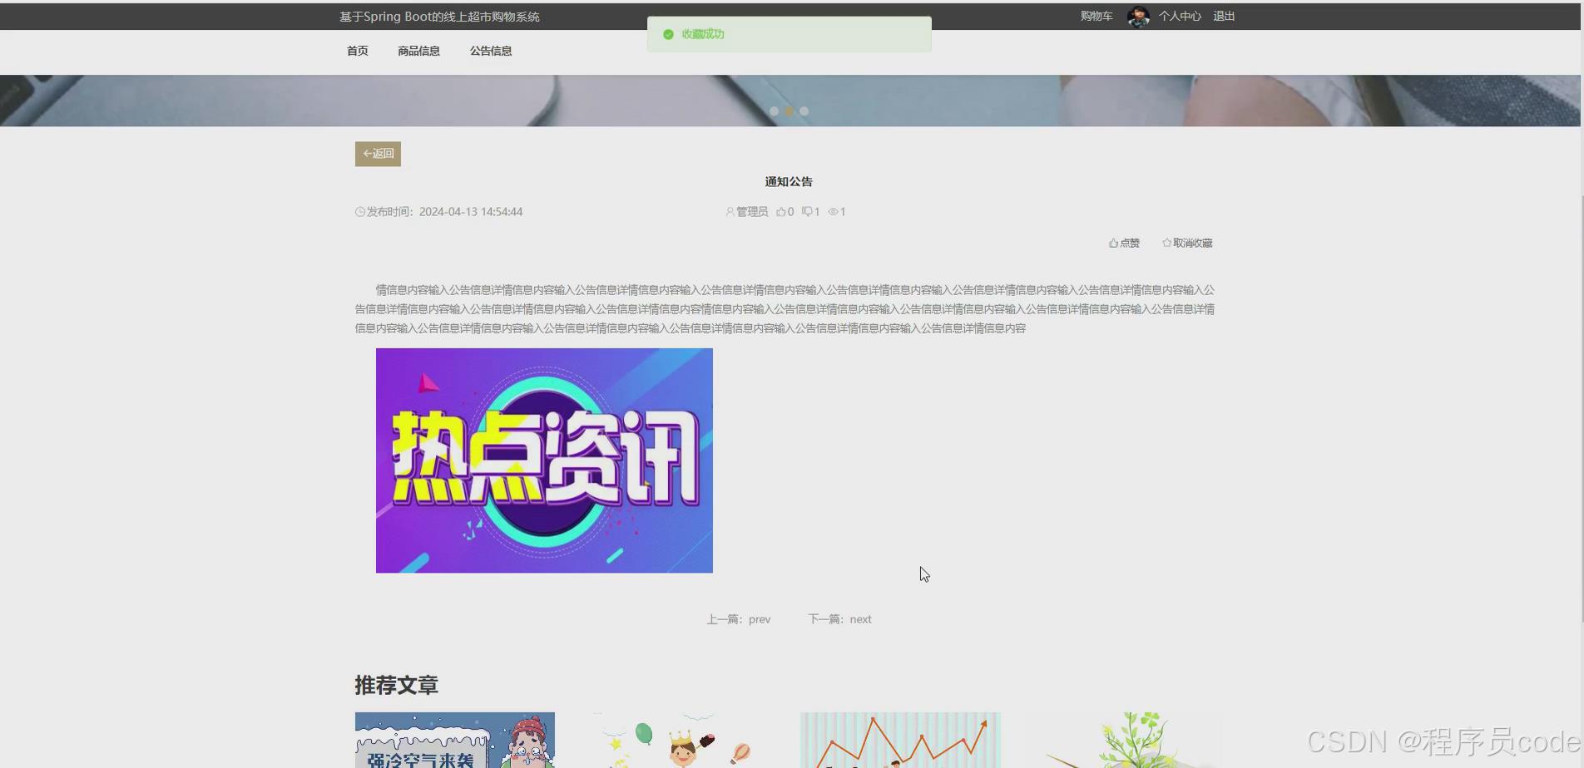Switch to the 商品信息 tab
The image size is (1584, 768).
pyautogui.click(x=418, y=51)
